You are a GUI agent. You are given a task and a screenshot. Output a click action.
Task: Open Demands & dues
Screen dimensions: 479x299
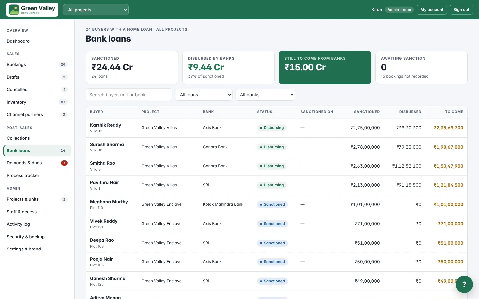pos(37,163)
